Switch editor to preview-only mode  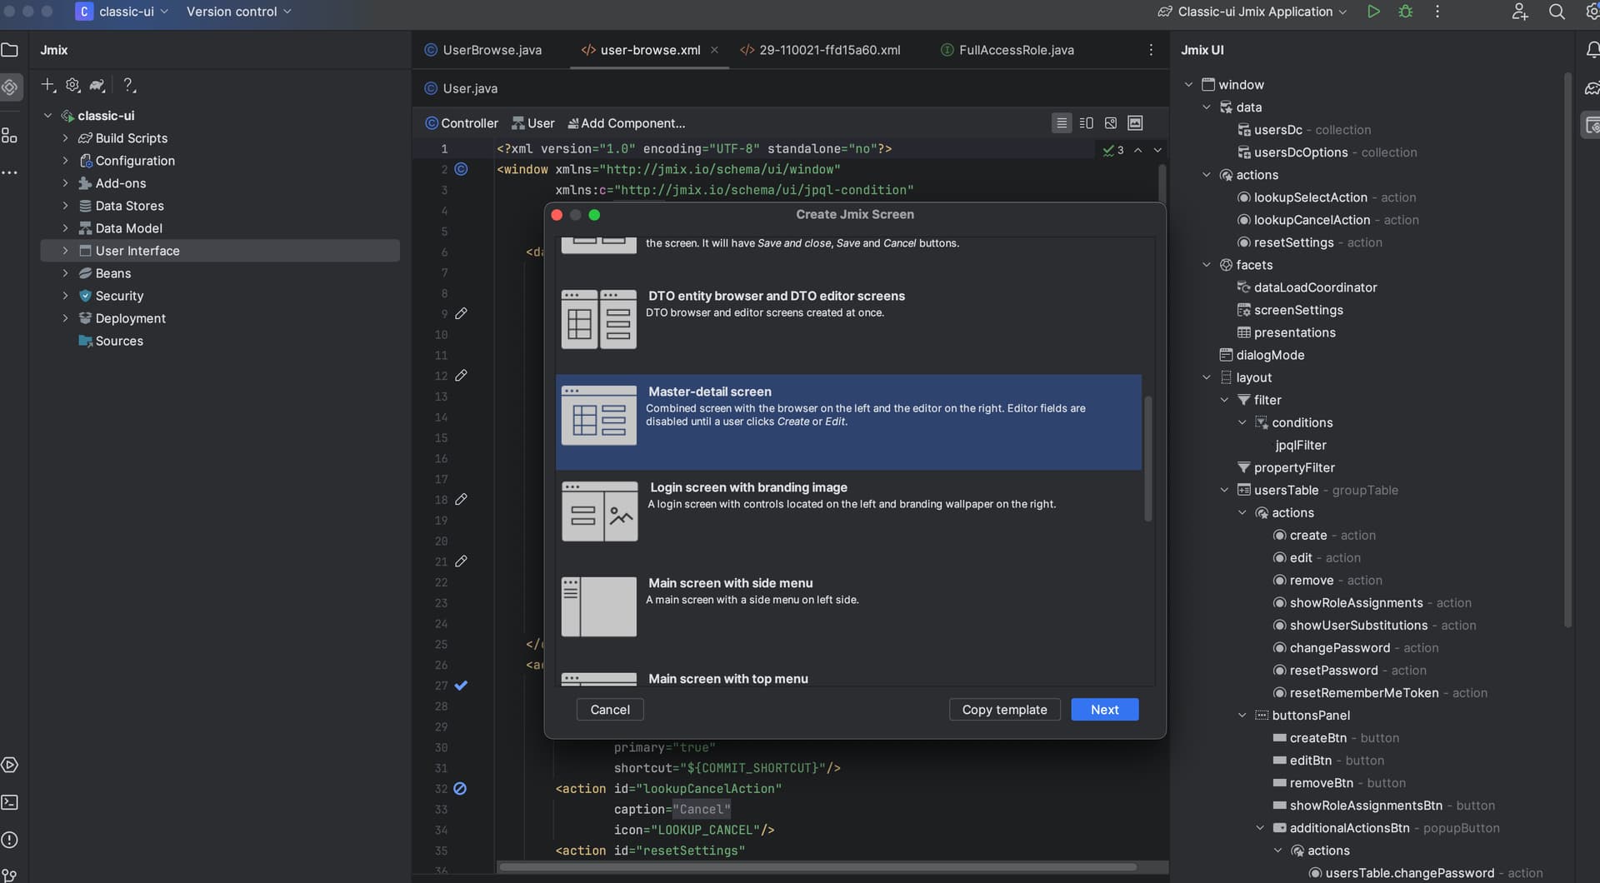pos(1111,123)
